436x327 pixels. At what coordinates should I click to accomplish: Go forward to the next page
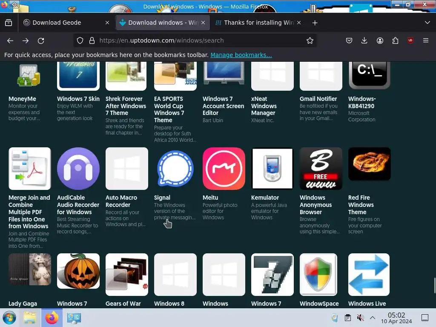26,40
